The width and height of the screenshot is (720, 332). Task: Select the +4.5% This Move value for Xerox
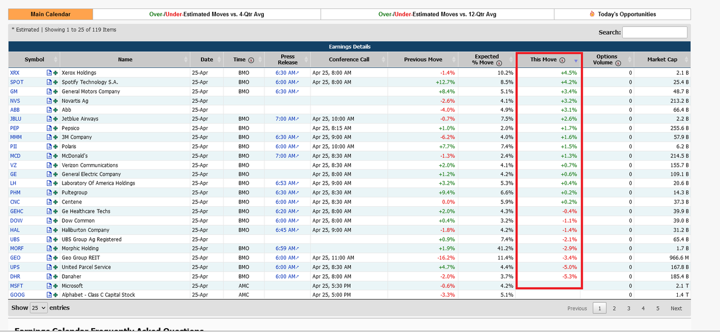tap(569, 73)
